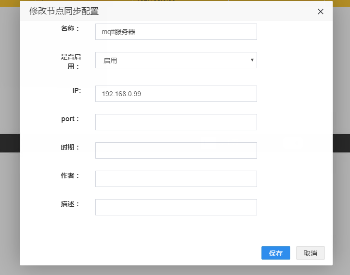Image resolution: width=350 pixels, height=275 pixels.
Task: Save changes with the 保存 button
Action: [x=276, y=253]
